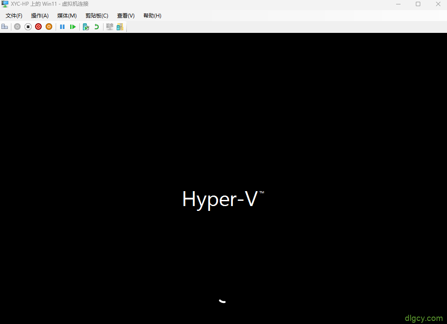Click the grayed enhanced session icon
This screenshot has height=324, width=447.
[x=110, y=27]
